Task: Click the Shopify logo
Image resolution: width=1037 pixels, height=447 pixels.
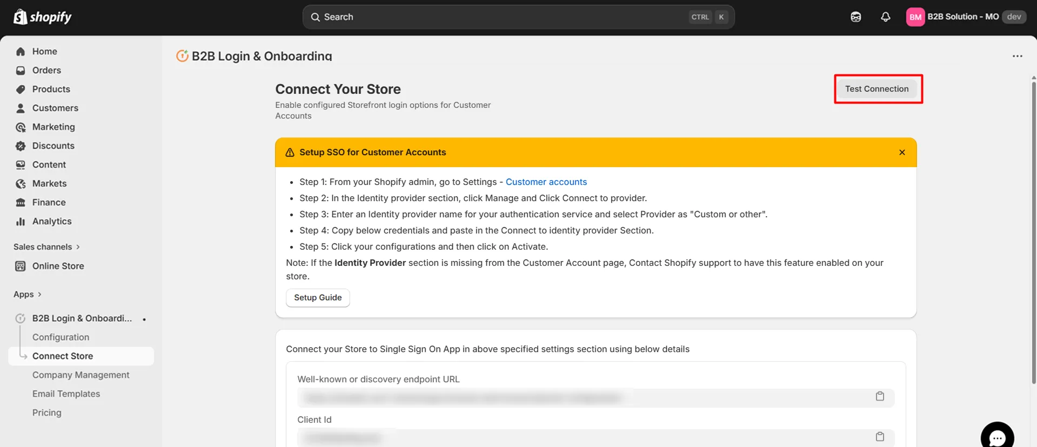Action: click(42, 17)
